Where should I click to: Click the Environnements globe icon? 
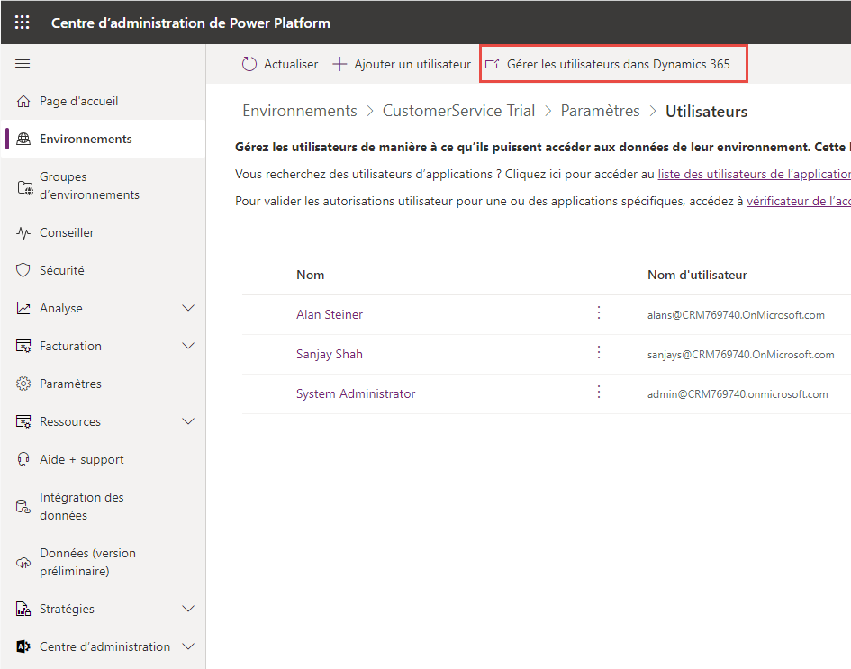[23, 139]
